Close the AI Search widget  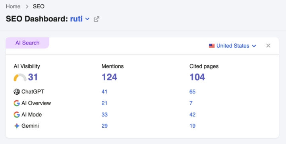pos(268,45)
